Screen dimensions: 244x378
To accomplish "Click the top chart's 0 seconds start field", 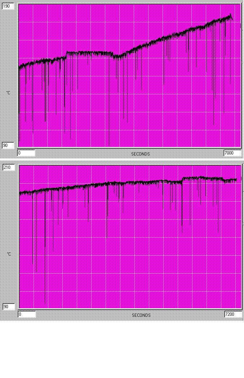I will point(26,153).
